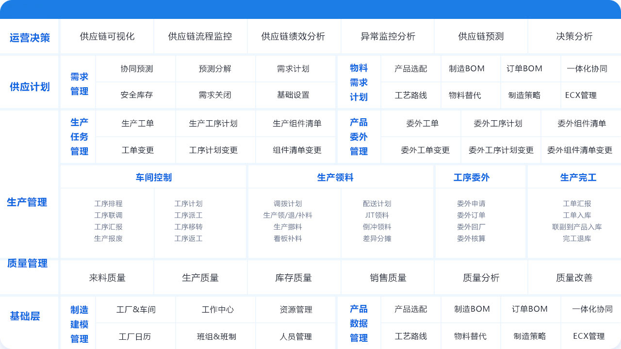The height and width of the screenshot is (349, 621).
Task: 进入决策分析页面
Action: [x=574, y=36]
